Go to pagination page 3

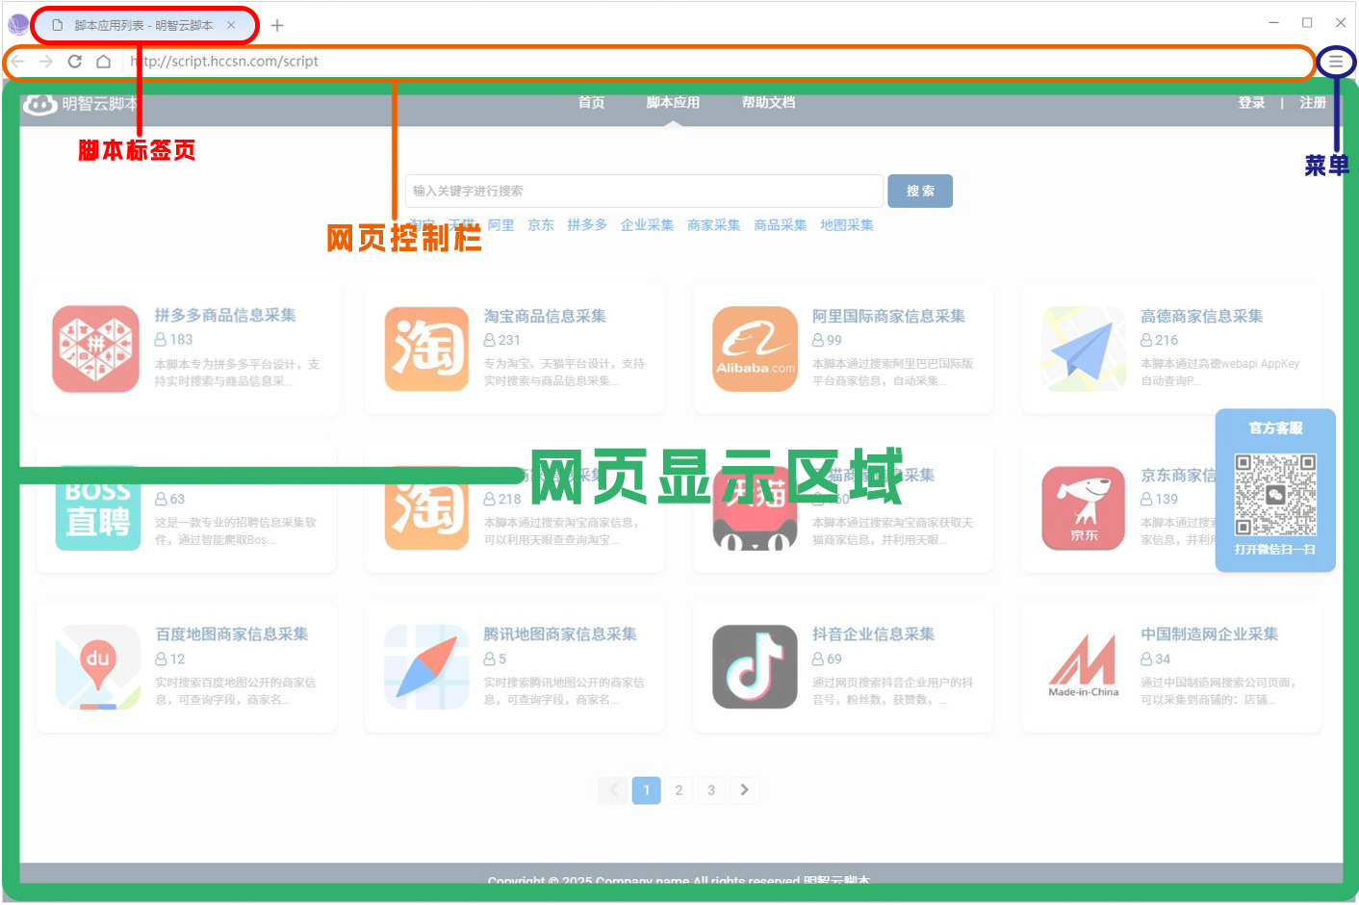click(711, 790)
